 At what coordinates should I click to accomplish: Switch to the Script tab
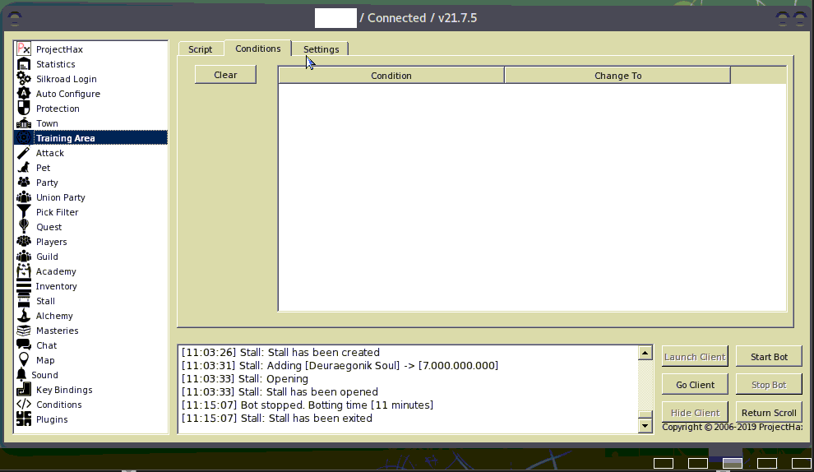[200, 49]
